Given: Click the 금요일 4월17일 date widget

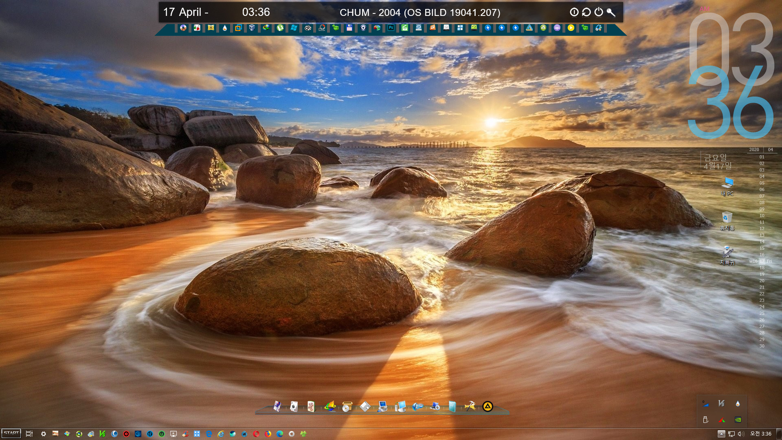Looking at the screenshot, I should pos(718,161).
